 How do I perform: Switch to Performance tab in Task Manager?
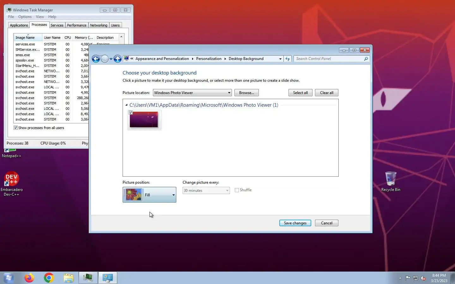click(76, 25)
